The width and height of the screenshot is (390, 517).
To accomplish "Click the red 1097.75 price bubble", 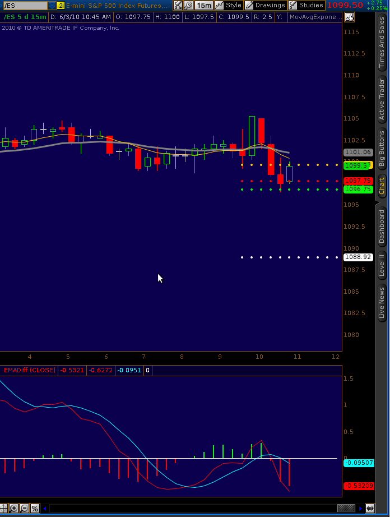I will (358, 181).
